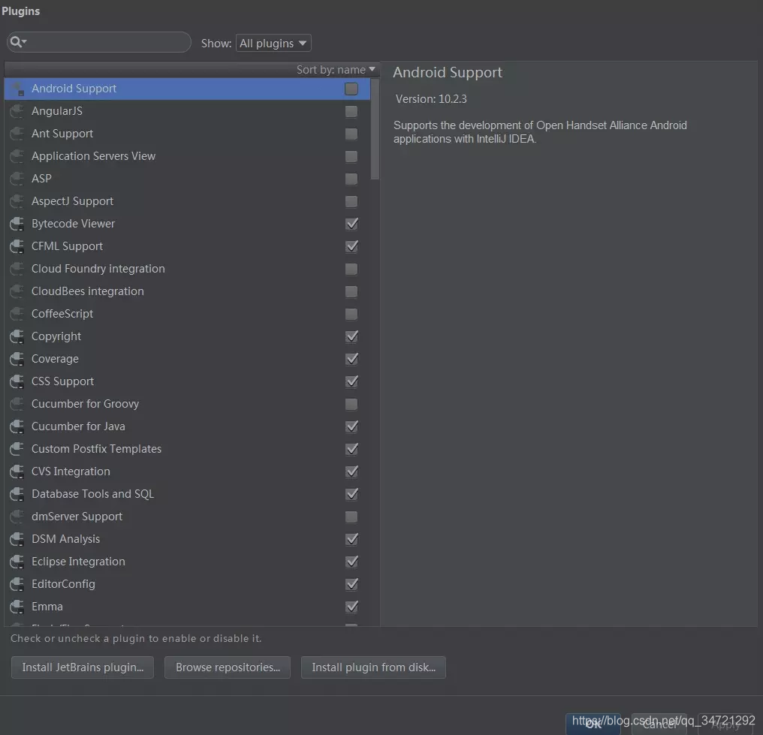The width and height of the screenshot is (763, 735).
Task: Click the CloudBees integration plugin icon
Action: [x=17, y=291]
